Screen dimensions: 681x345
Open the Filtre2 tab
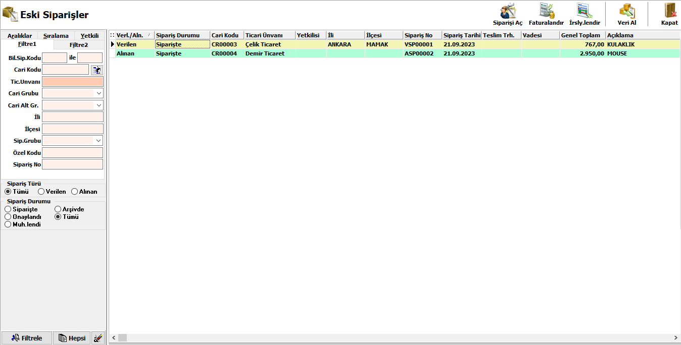point(79,45)
